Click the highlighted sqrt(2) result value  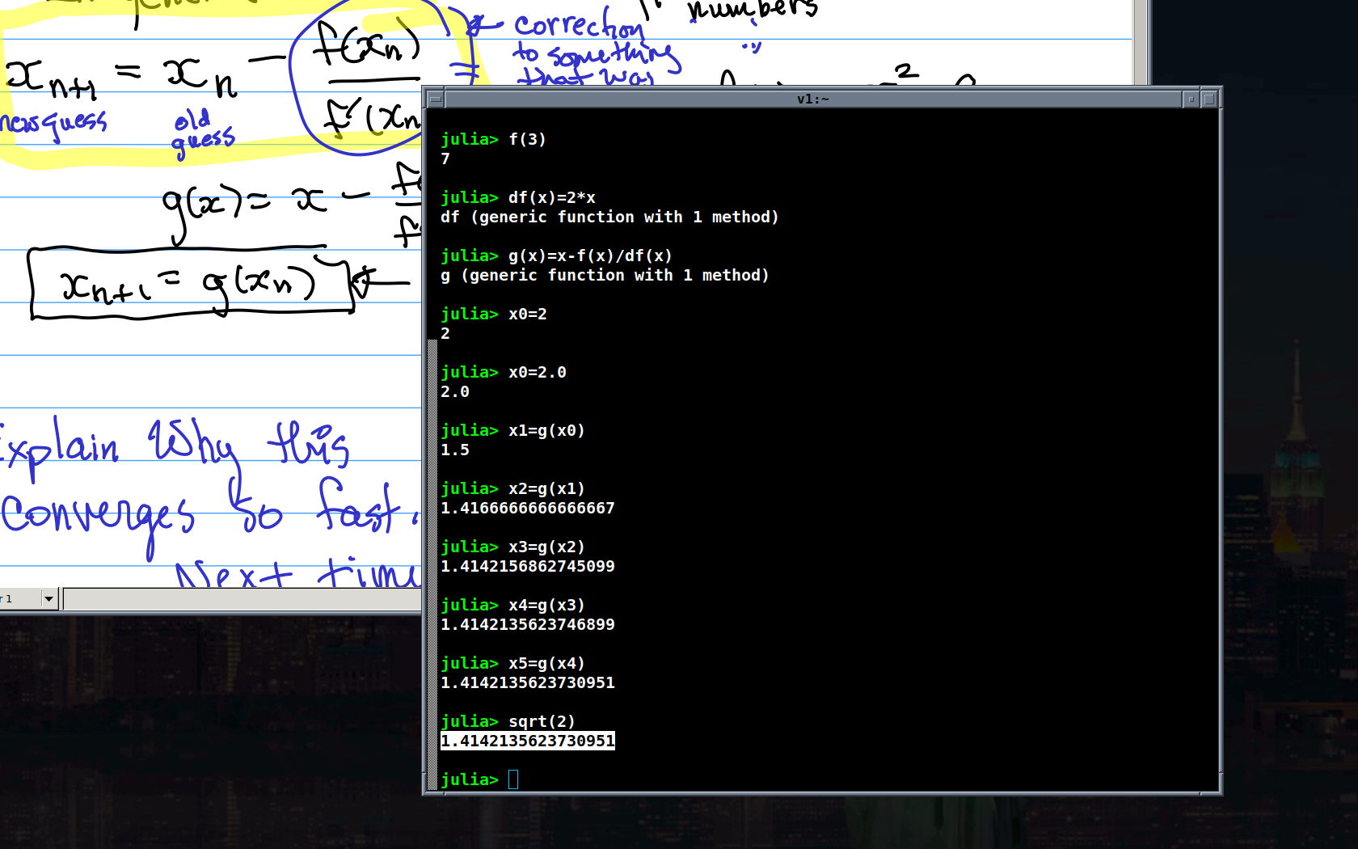tap(527, 741)
